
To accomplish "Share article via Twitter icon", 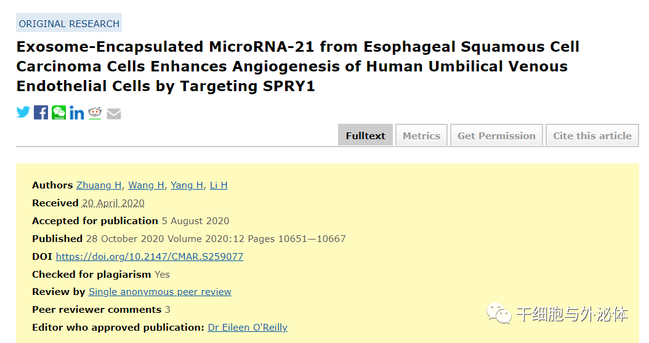I will click(23, 112).
